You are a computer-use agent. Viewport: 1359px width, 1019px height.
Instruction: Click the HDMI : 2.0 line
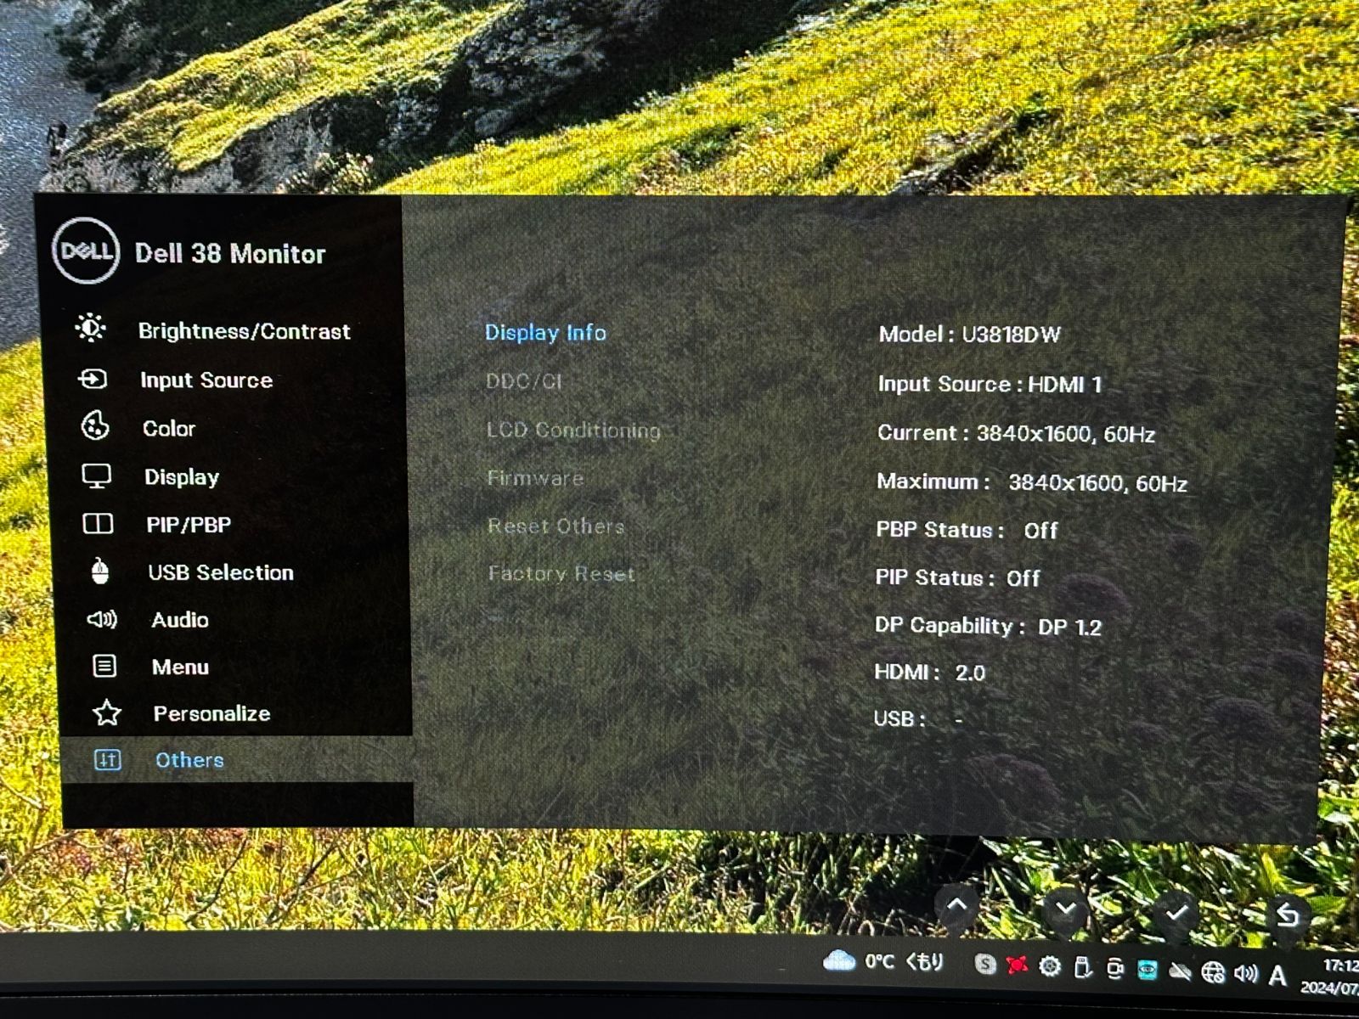tap(929, 673)
